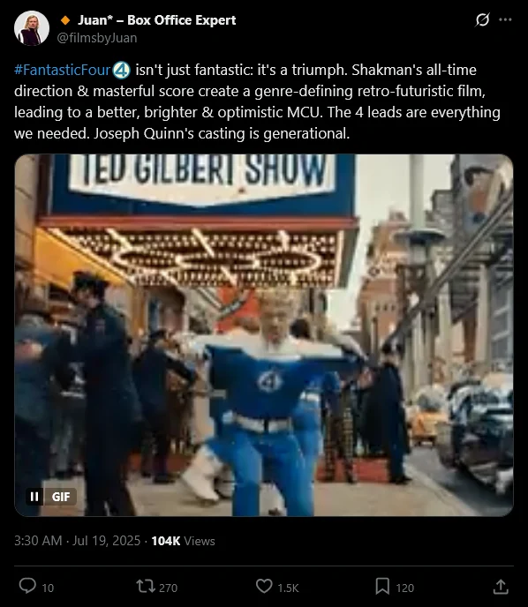528x607 pixels.
Task: Click the reply speech bubble icon
Action: coord(27,586)
